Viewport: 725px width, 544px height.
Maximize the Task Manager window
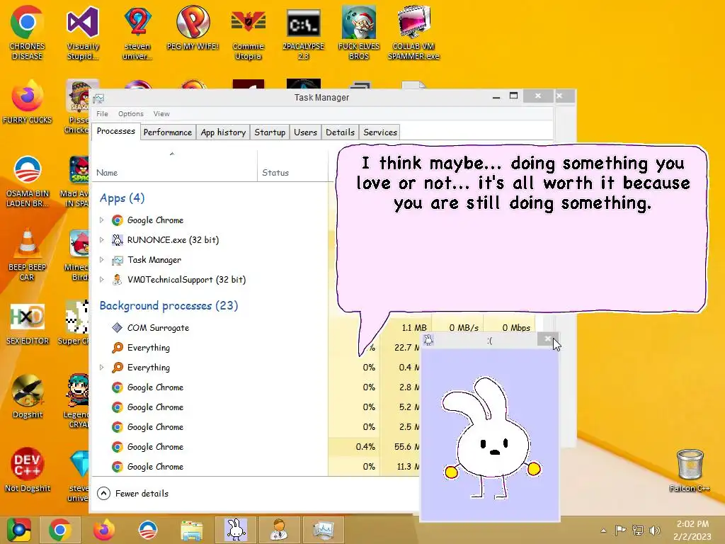[513, 96]
